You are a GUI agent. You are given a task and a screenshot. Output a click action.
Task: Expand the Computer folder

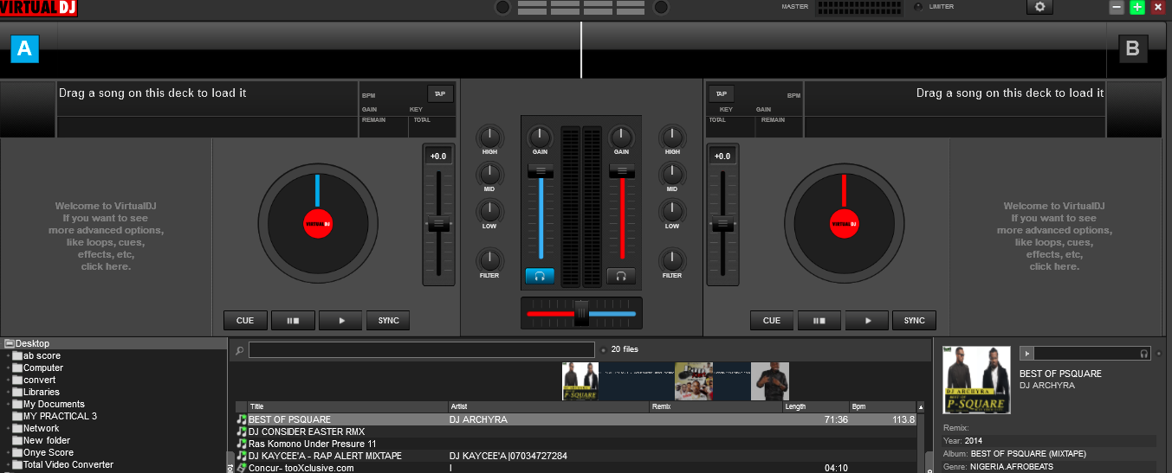pyautogui.click(x=9, y=368)
